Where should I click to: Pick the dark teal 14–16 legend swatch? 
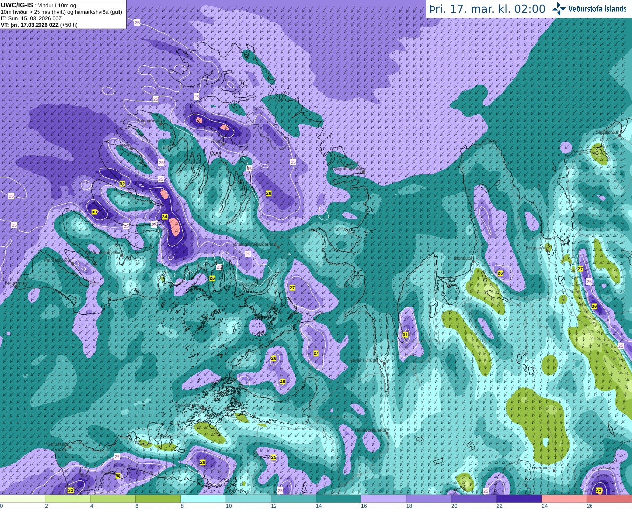tap(339, 499)
